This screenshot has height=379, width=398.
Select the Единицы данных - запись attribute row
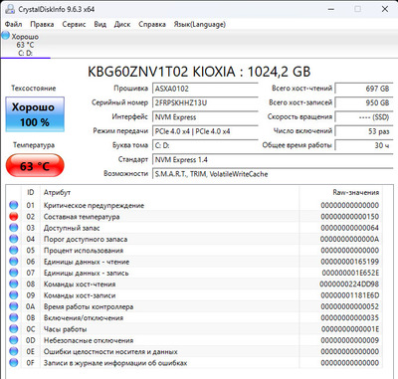tap(194, 273)
